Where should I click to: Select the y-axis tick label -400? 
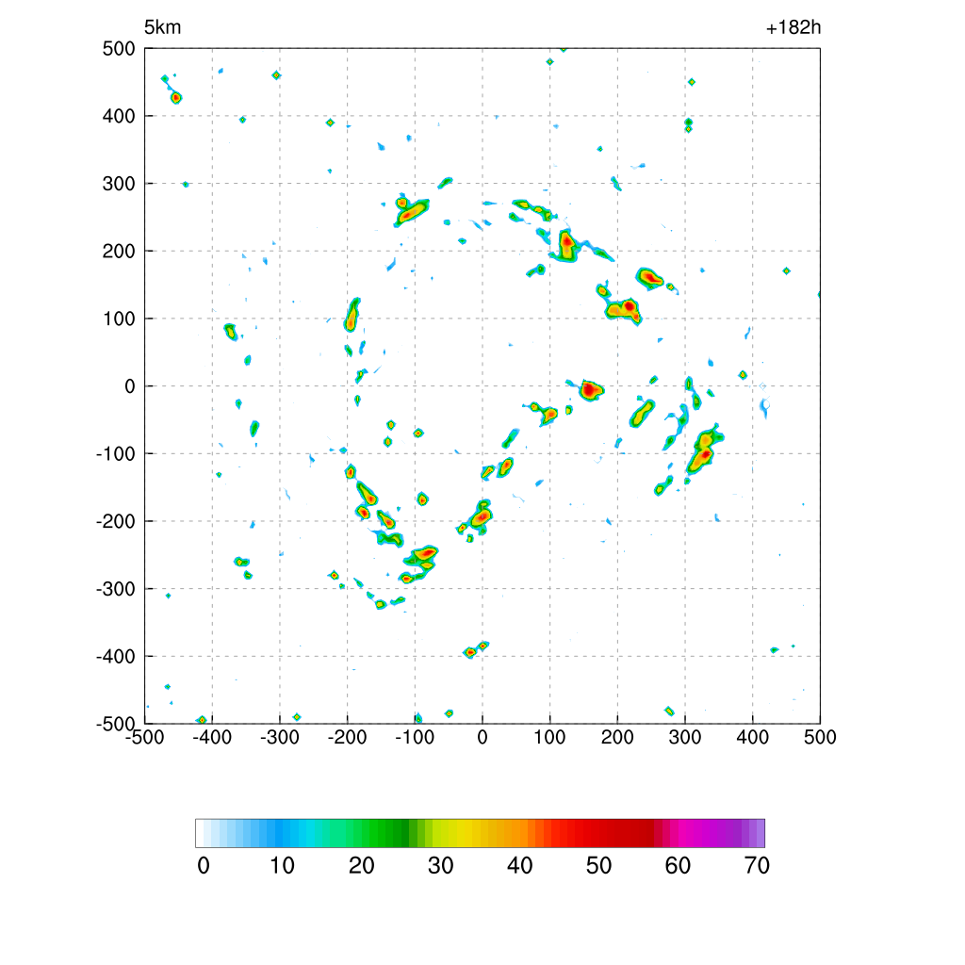coord(116,657)
